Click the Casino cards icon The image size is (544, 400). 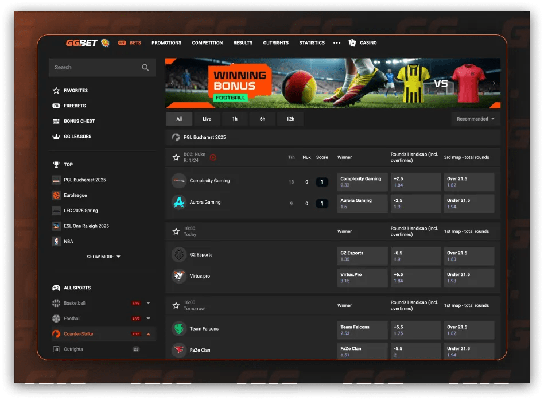pos(352,43)
